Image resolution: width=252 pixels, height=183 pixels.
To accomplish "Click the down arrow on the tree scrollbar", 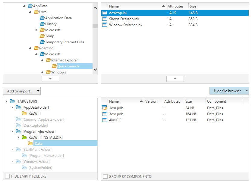I will [x=95, y=70].
